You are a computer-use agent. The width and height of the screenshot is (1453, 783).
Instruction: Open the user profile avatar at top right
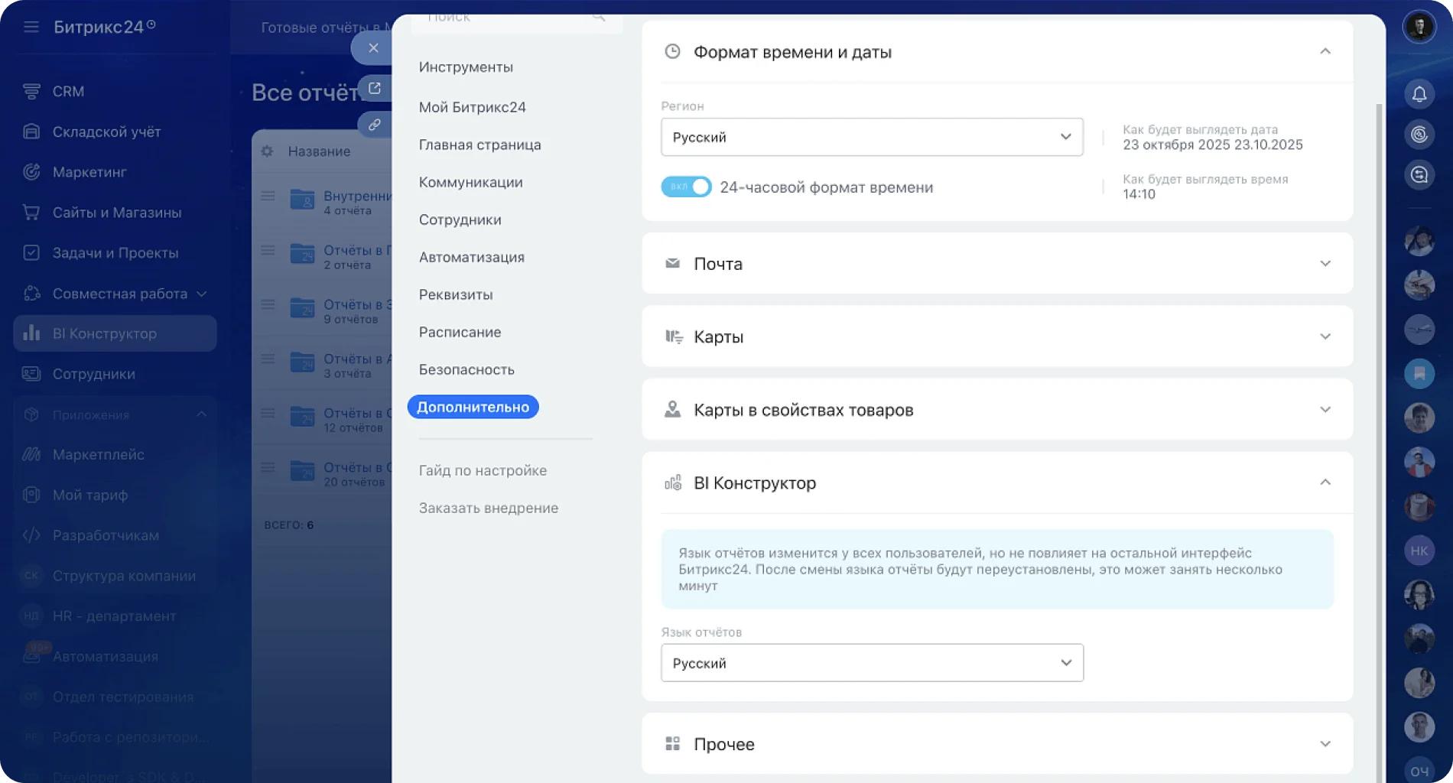tap(1419, 27)
